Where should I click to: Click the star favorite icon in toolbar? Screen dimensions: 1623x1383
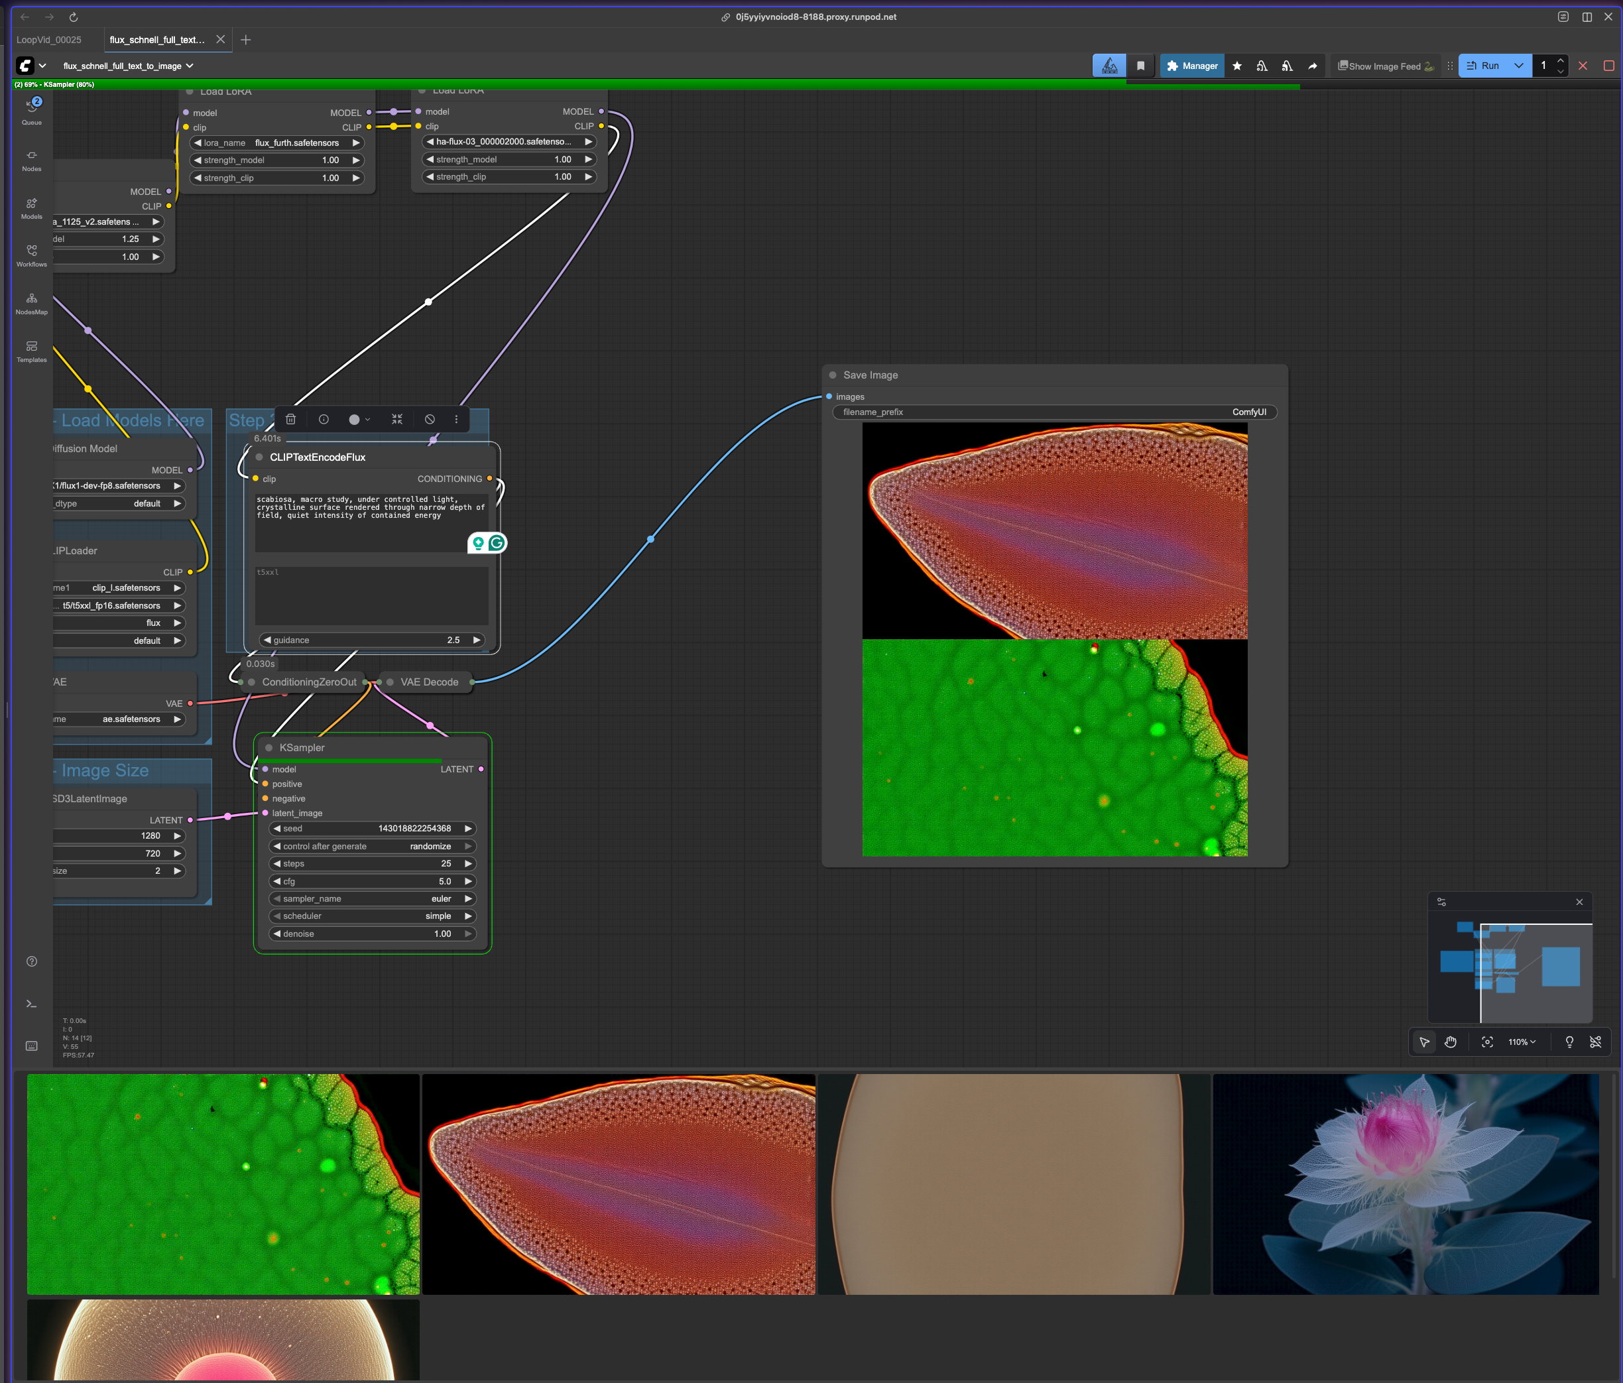coord(1237,66)
